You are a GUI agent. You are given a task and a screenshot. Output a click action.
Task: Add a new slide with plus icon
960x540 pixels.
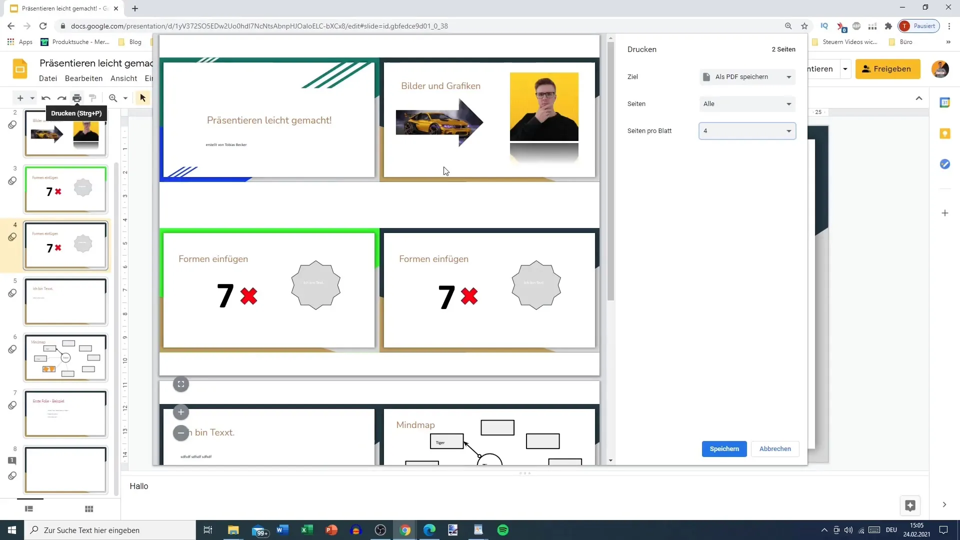click(20, 98)
